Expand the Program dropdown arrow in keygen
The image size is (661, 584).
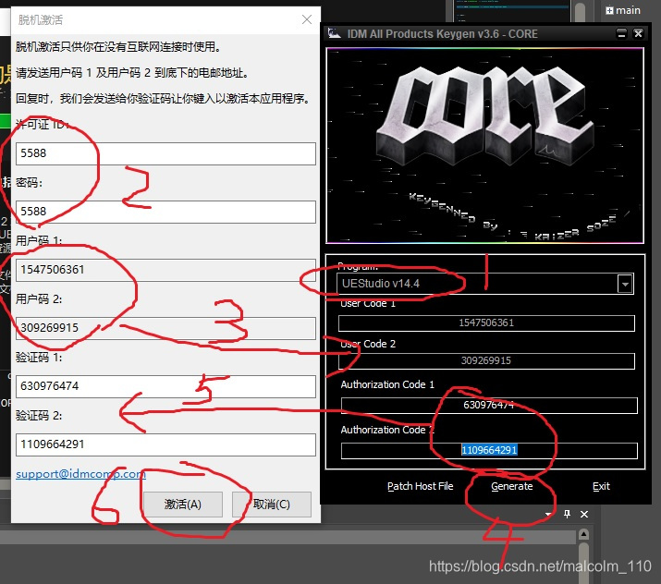pyautogui.click(x=625, y=284)
